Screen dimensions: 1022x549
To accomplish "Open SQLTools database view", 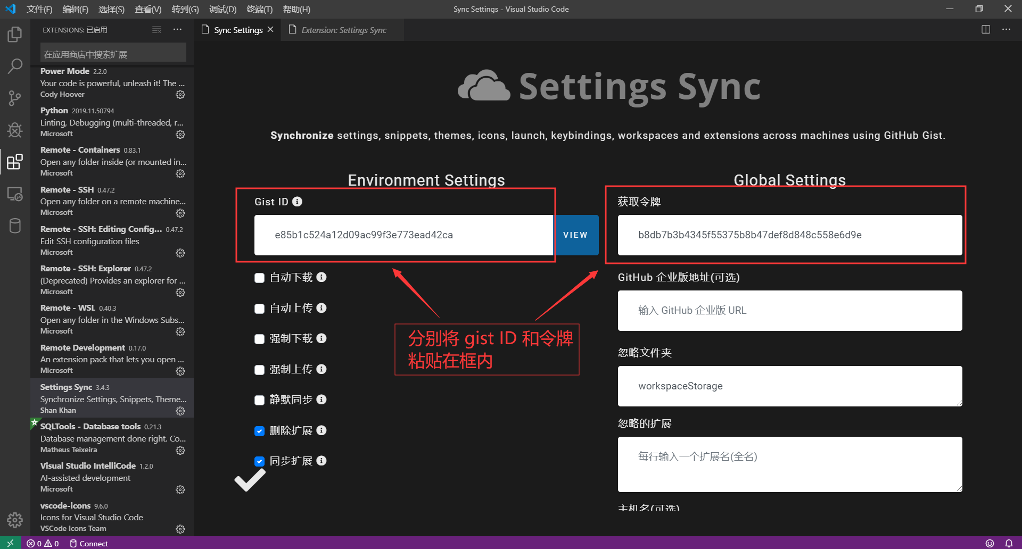I will point(15,226).
